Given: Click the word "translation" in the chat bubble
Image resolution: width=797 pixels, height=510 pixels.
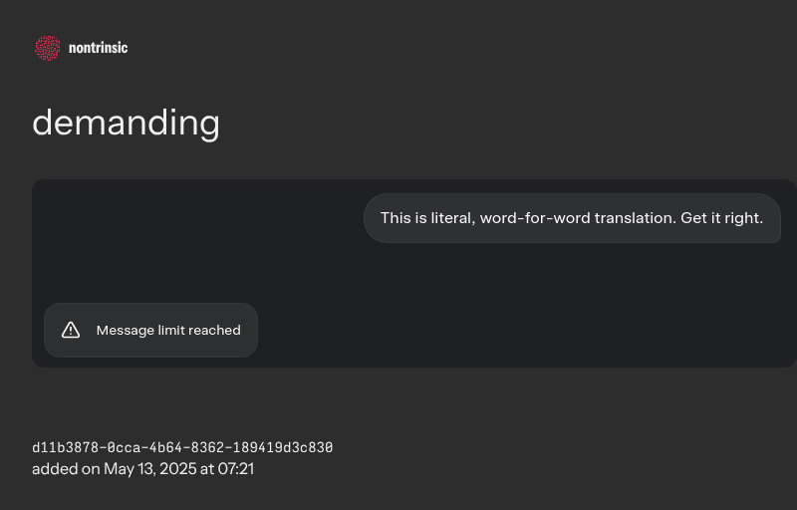Looking at the screenshot, I should click(x=635, y=218).
